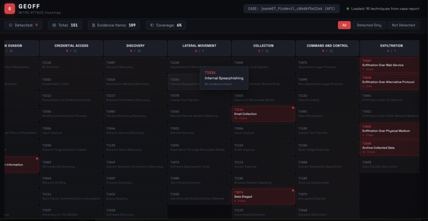428x221 pixels.
Task: Open T1114 Email Collection cell
Action: pos(263,114)
